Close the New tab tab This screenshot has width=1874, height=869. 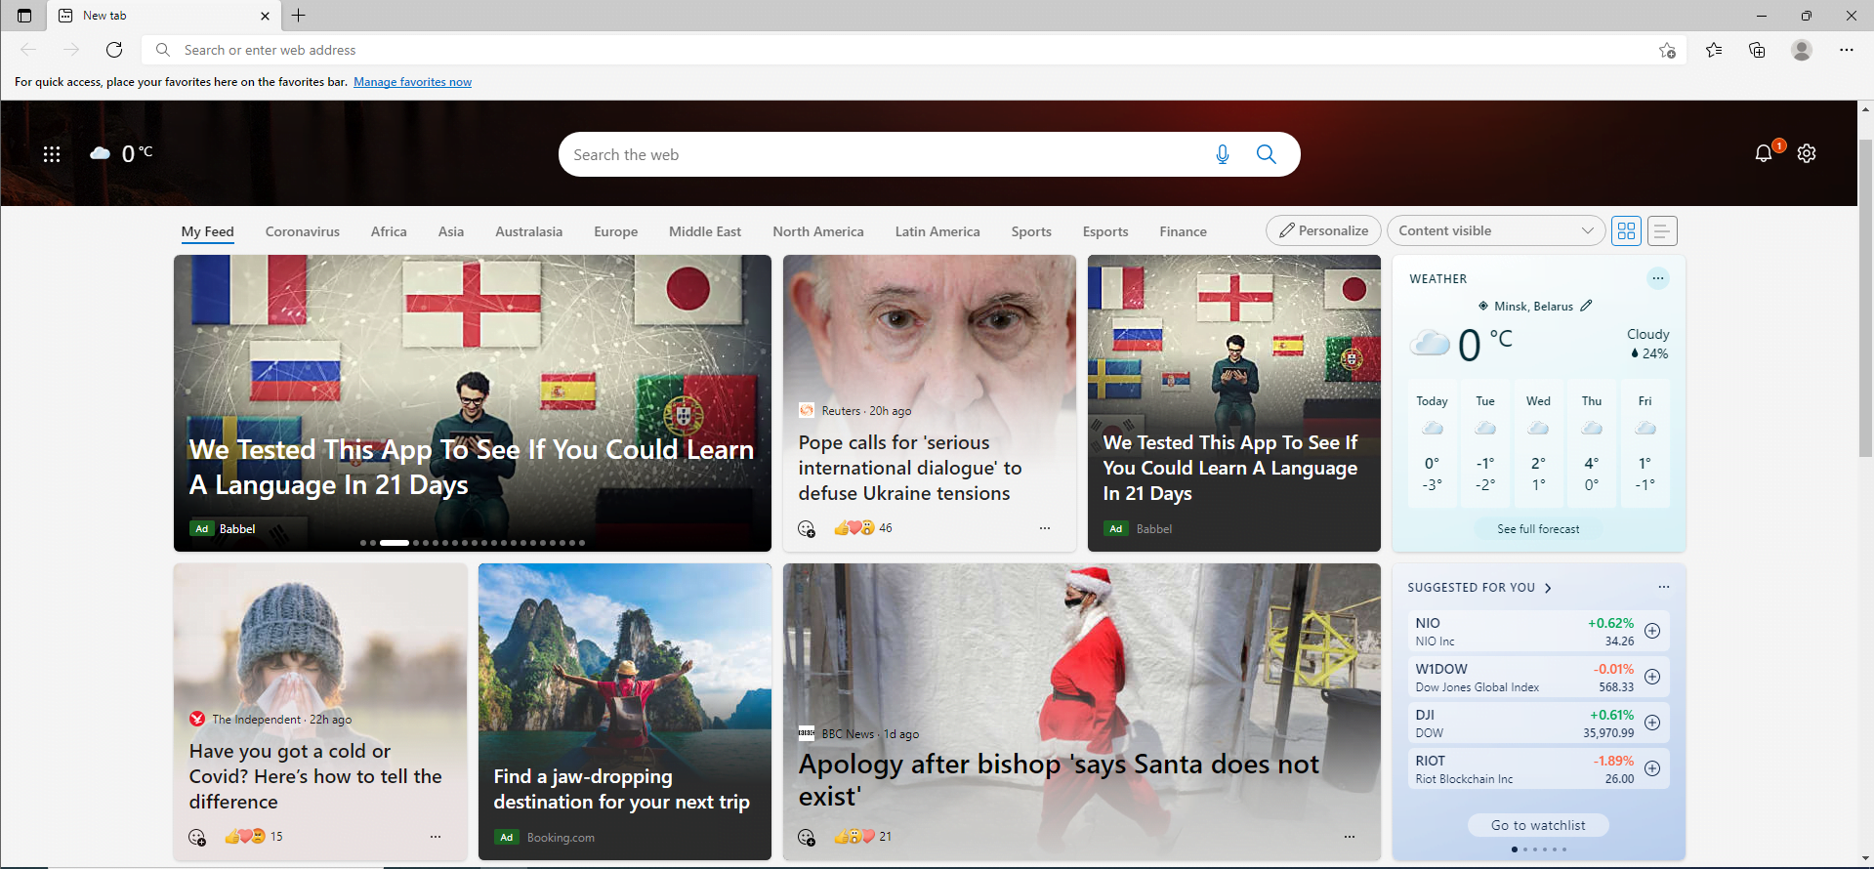pyautogui.click(x=265, y=16)
